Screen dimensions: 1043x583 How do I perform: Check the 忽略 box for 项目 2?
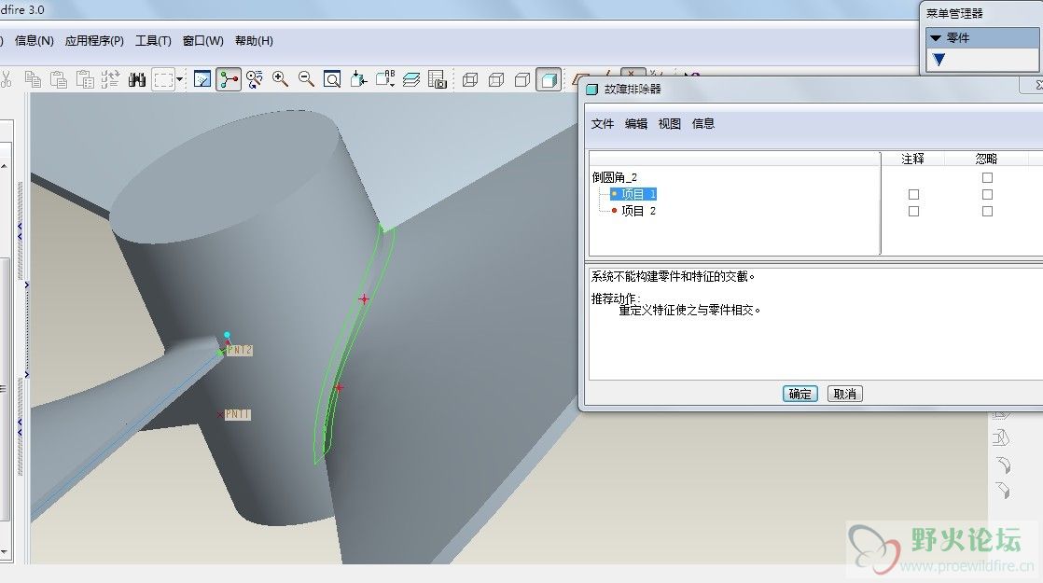[987, 211]
